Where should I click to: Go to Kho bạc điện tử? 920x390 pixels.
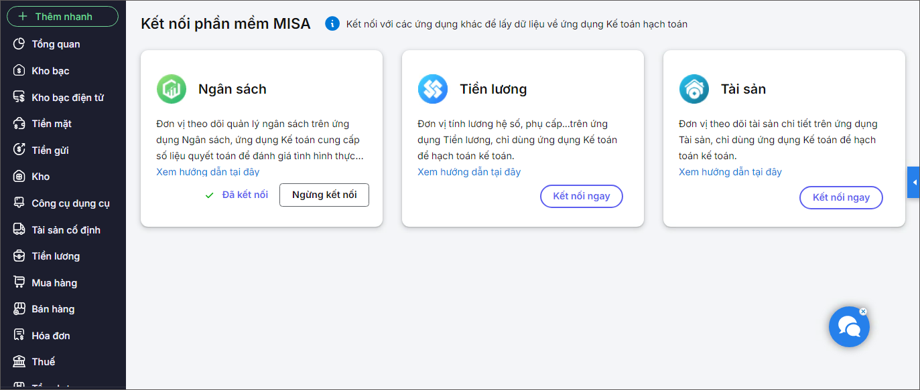pos(67,98)
